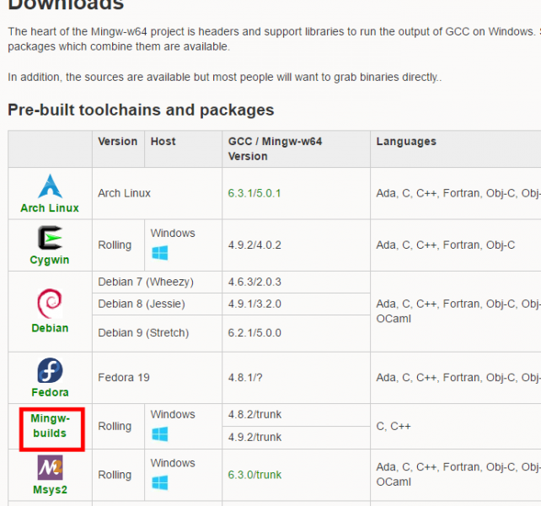Screen dimensions: 541x506
Task: Open the Msys2 text link
Action: [50, 490]
